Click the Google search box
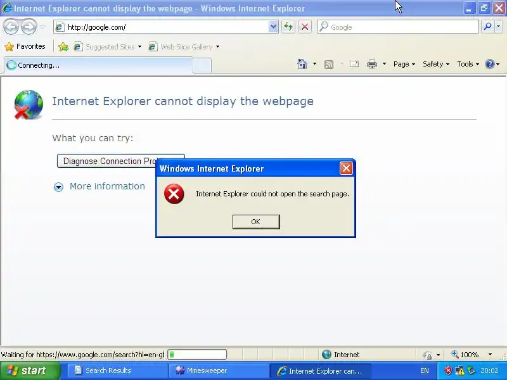The image size is (507, 380). [x=397, y=27]
